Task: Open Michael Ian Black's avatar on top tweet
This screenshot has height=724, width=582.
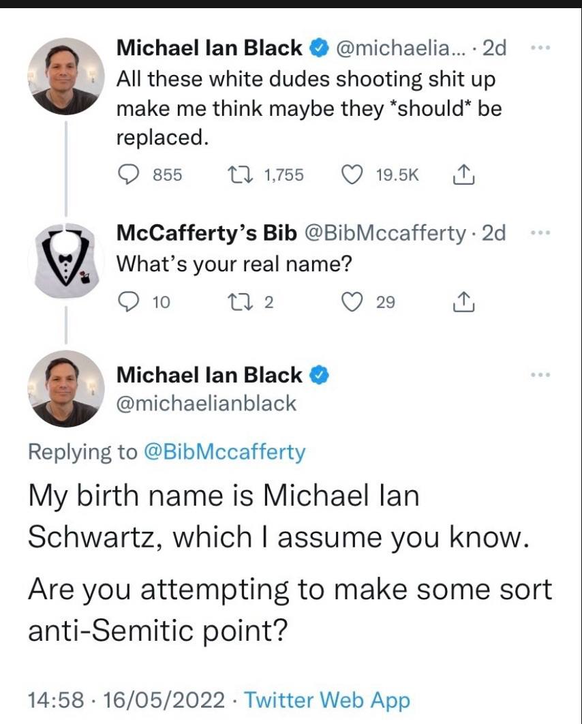Action: pyautogui.click(x=65, y=76)
